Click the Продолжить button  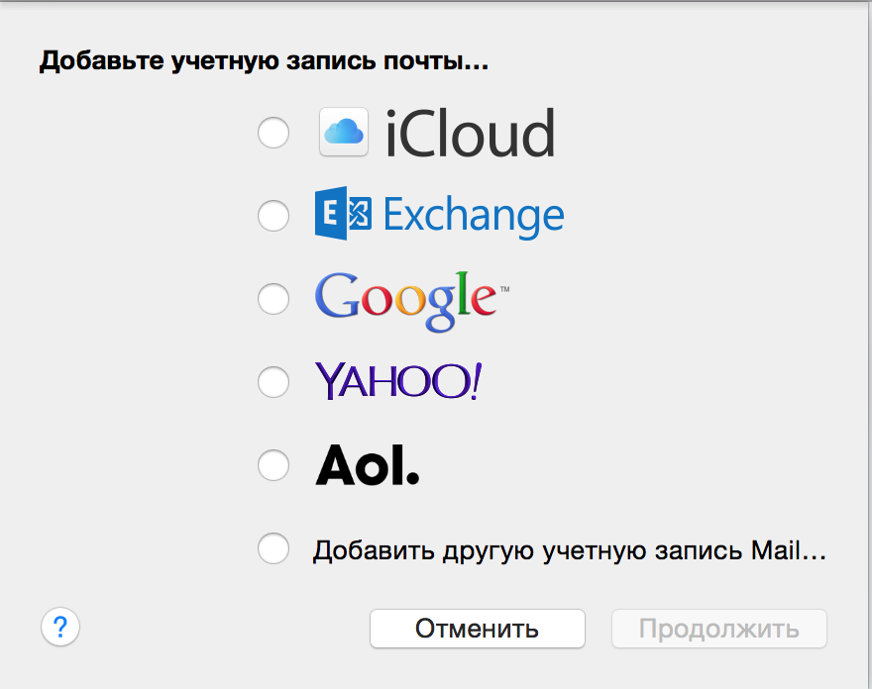click(x=719, y=629)
